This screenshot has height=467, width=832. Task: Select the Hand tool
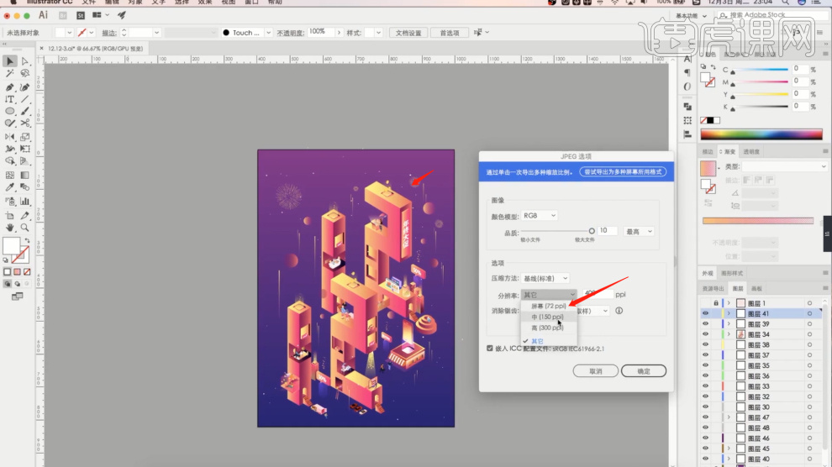coord(9,228)
